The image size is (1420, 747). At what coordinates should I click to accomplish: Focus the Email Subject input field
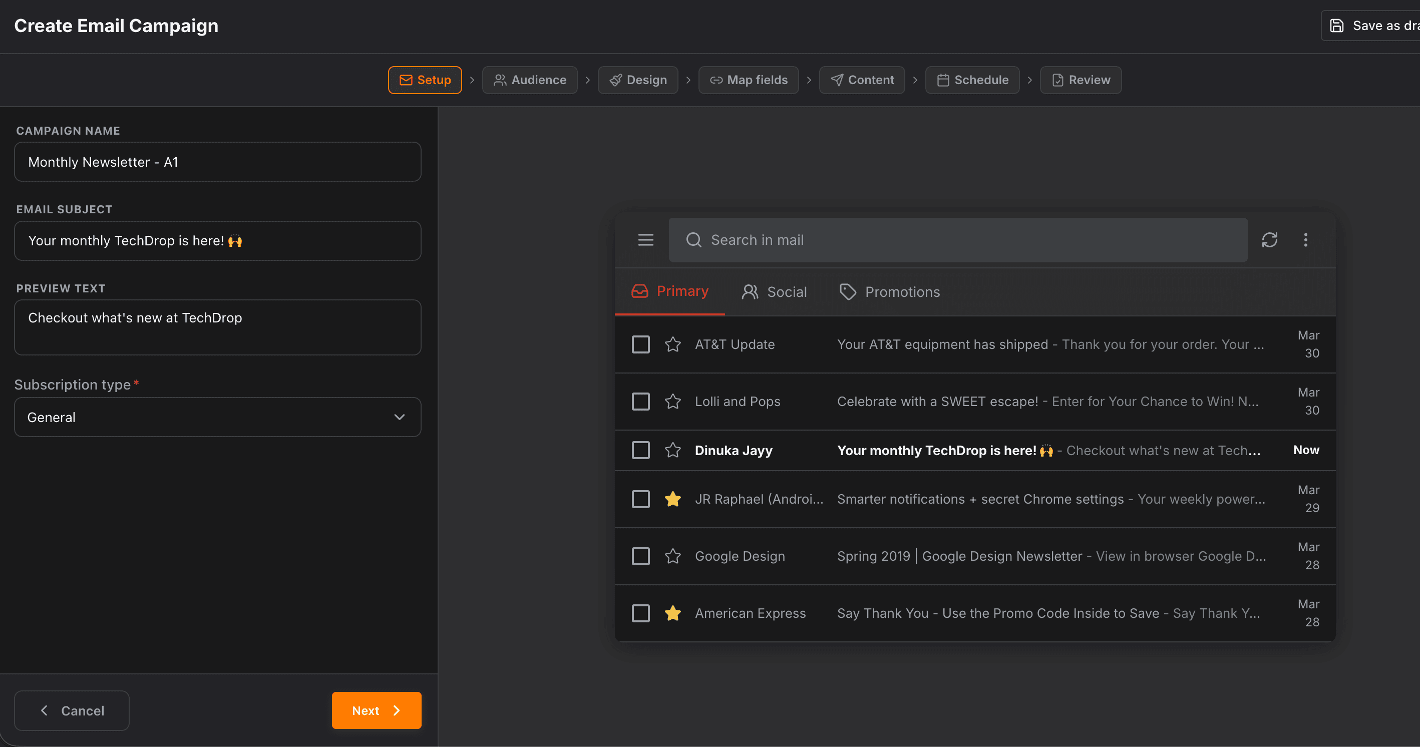pos(217,241)
